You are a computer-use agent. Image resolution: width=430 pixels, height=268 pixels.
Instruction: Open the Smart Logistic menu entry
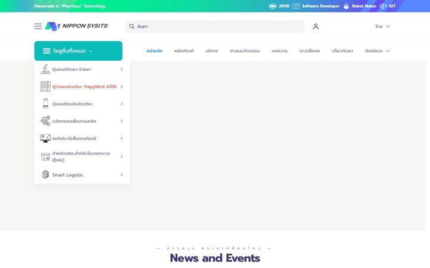tap(67, 174)
